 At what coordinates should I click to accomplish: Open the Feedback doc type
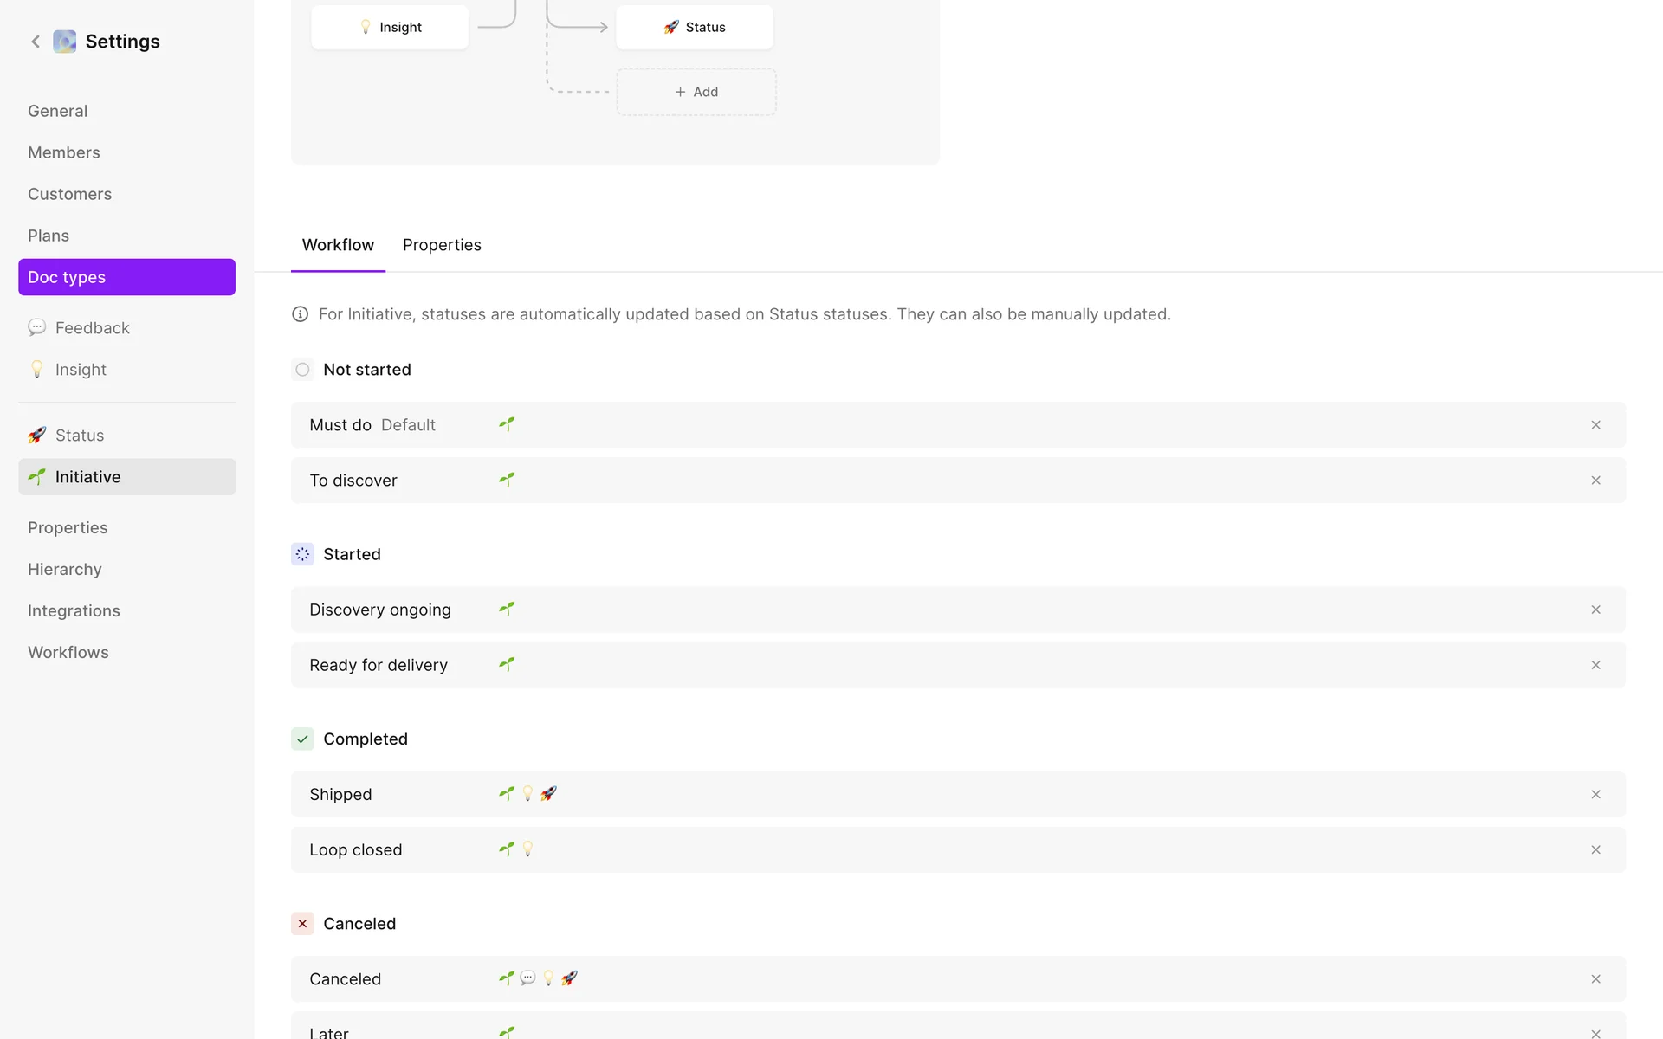point(92,328)
